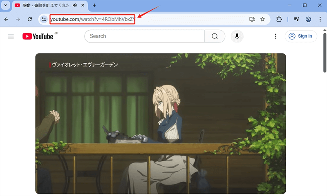Open the Chrome three-dot menu
This screenshot has width=327, height=196.
(320, 19)
